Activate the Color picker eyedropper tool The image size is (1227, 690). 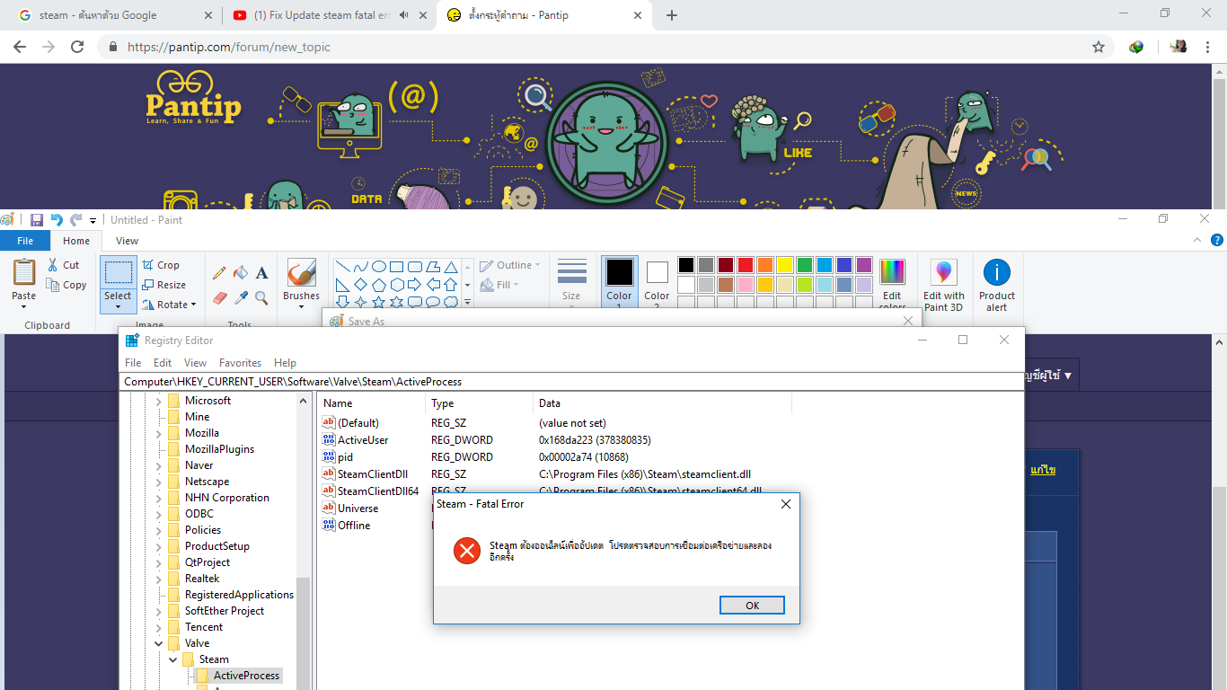(x=241, y=297)
